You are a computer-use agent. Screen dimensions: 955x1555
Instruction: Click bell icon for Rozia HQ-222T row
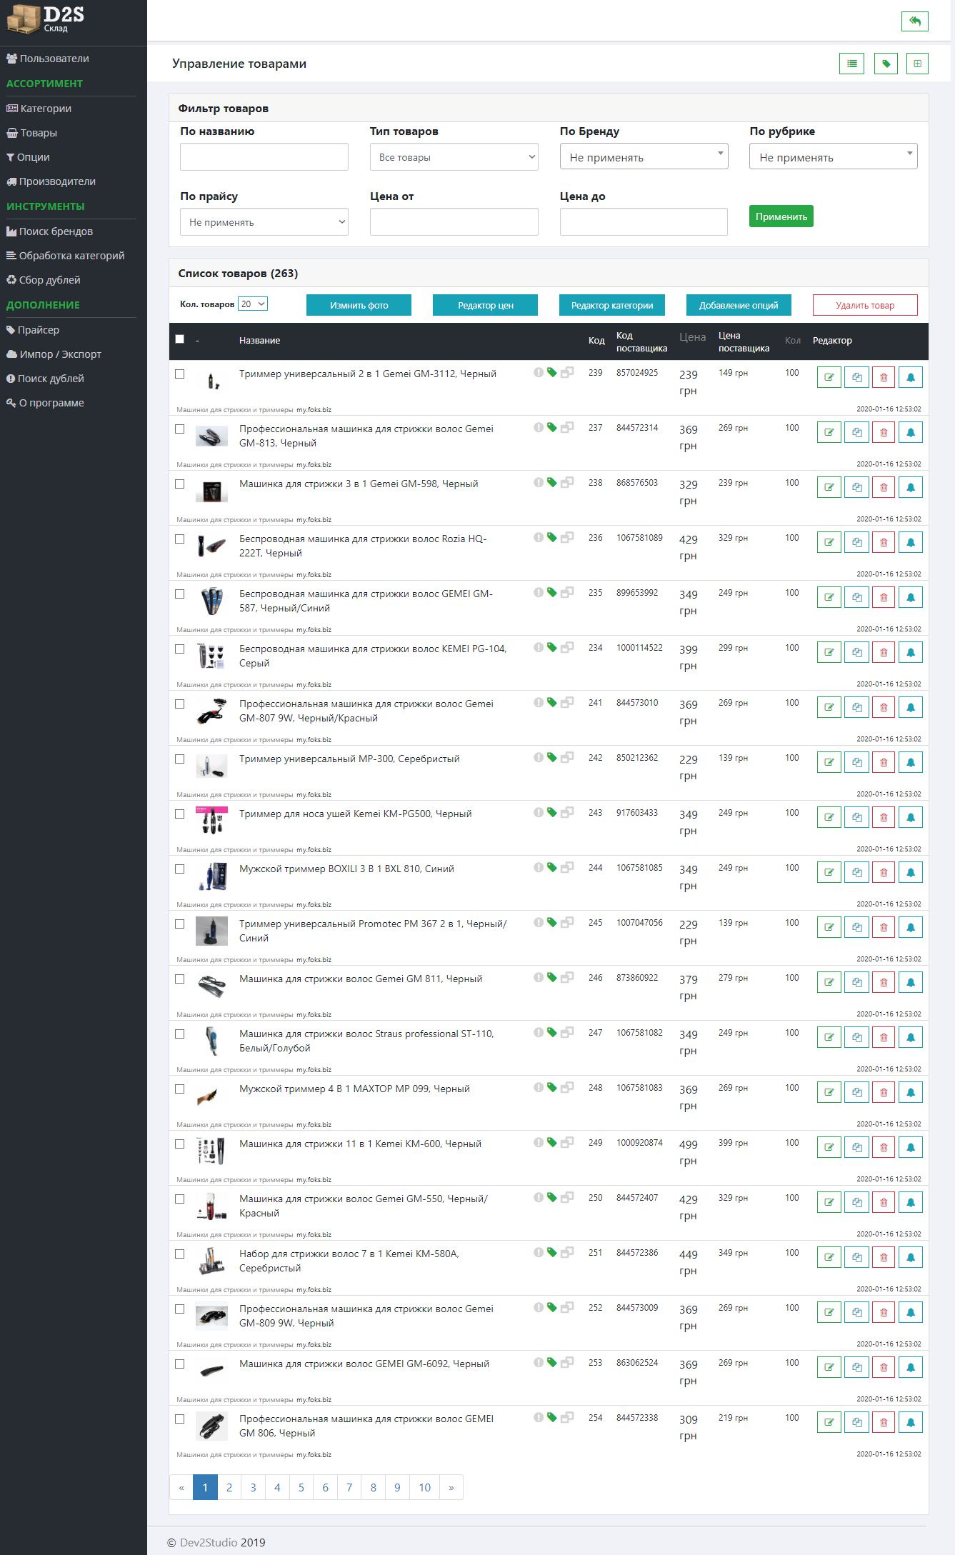[x=911, y=543]
